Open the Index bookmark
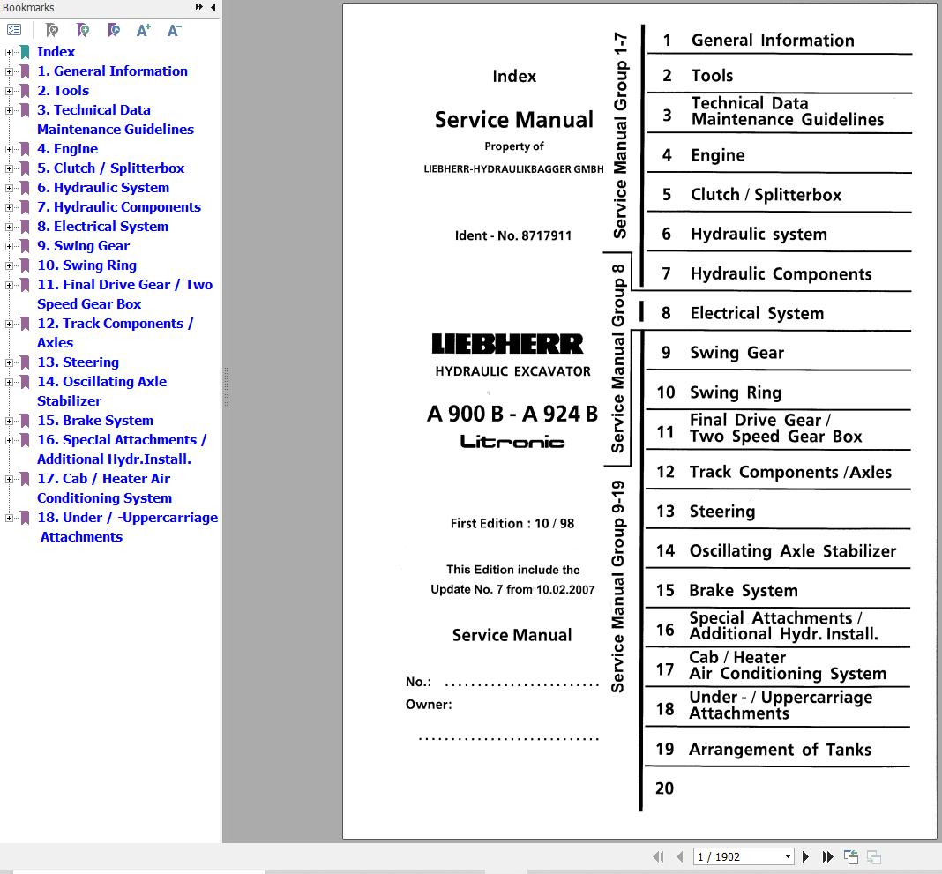The image size is (942, 874). click(x=56, y=52)
